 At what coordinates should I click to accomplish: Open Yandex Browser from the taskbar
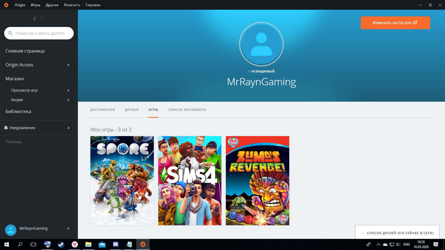coord(75,244)
